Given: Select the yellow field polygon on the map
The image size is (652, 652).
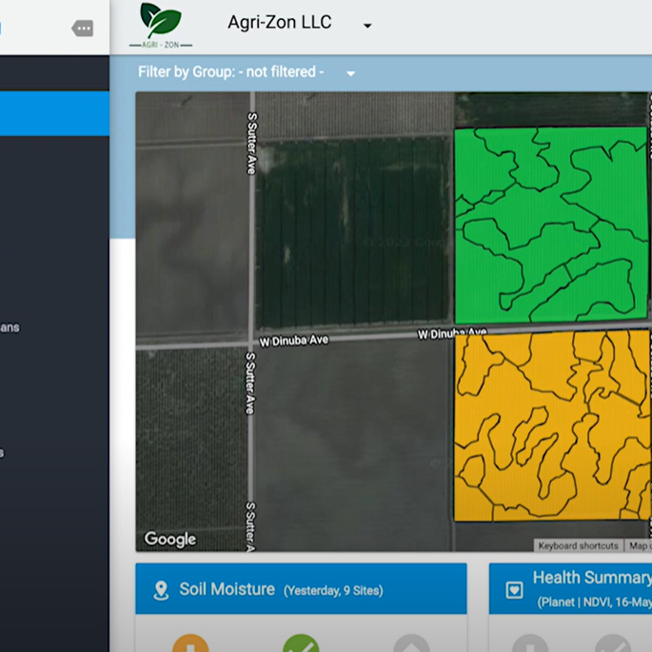Looking at the screenshot, I should pyautogui.click(x=551, y=425).
